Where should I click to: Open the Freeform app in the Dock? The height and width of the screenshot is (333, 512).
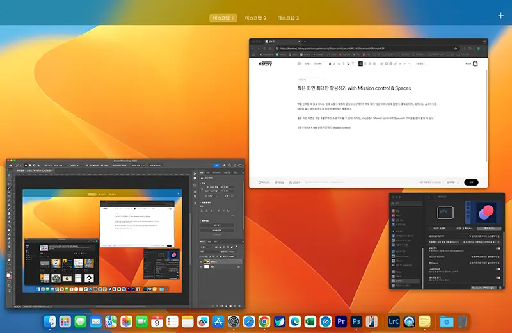[203, 322]
